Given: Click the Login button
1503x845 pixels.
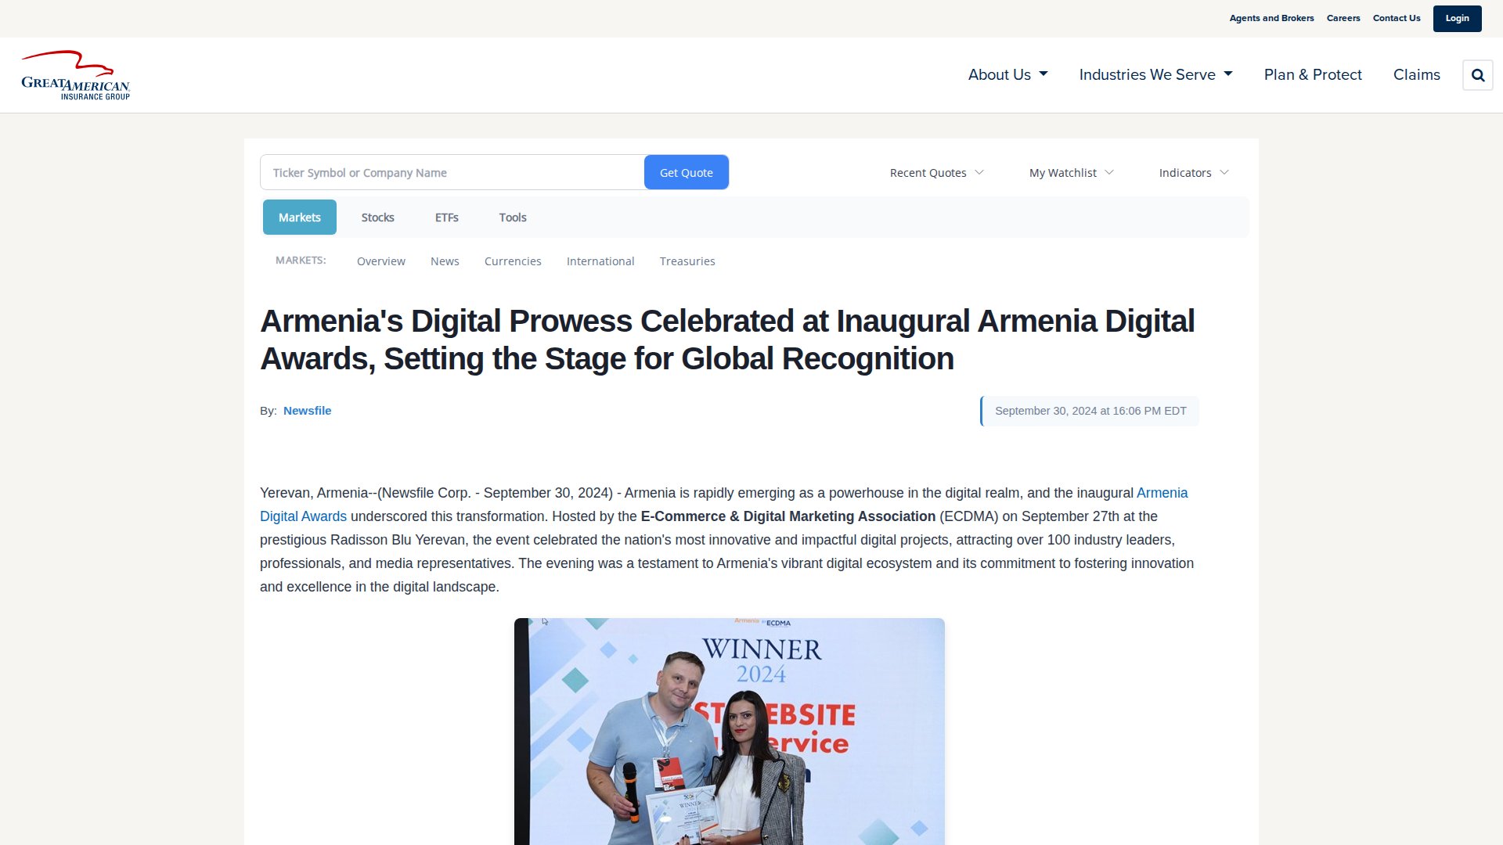Looking at the screenshot, I should click(x=1457, y=19).
